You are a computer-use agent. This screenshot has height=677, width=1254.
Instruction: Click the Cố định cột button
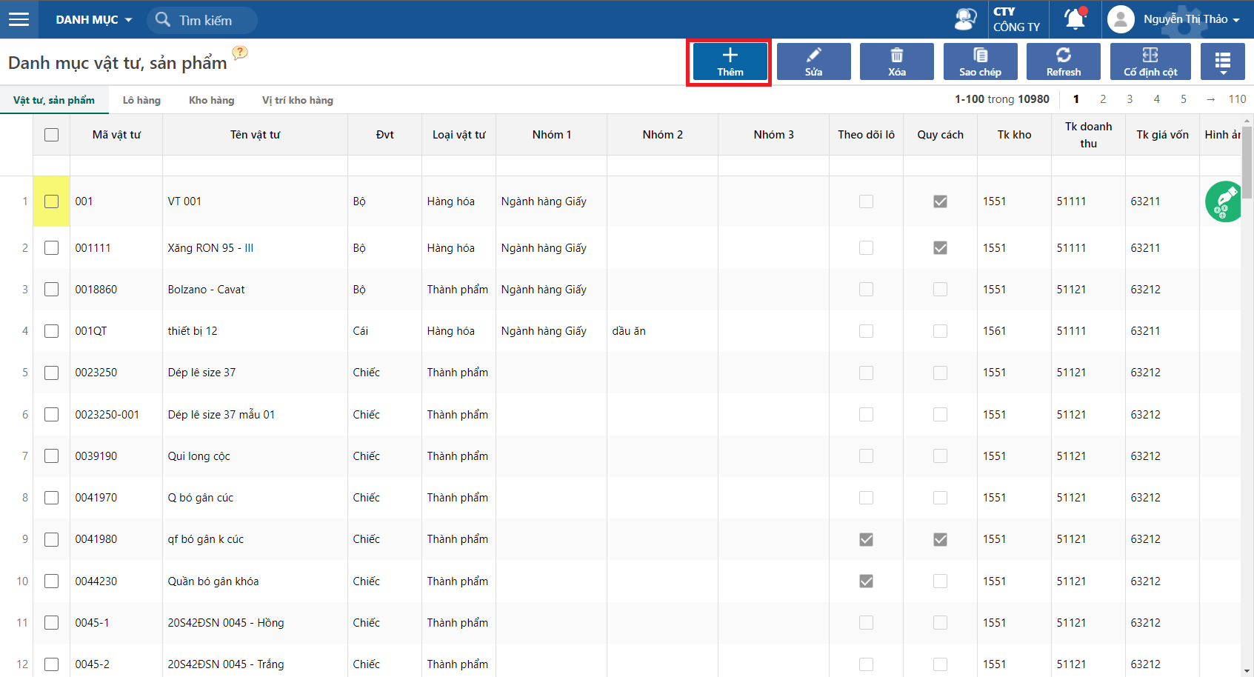click(x=1150, y=61)
